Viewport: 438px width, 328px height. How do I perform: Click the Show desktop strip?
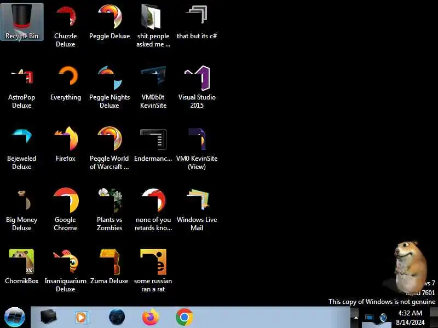point(434,318)
